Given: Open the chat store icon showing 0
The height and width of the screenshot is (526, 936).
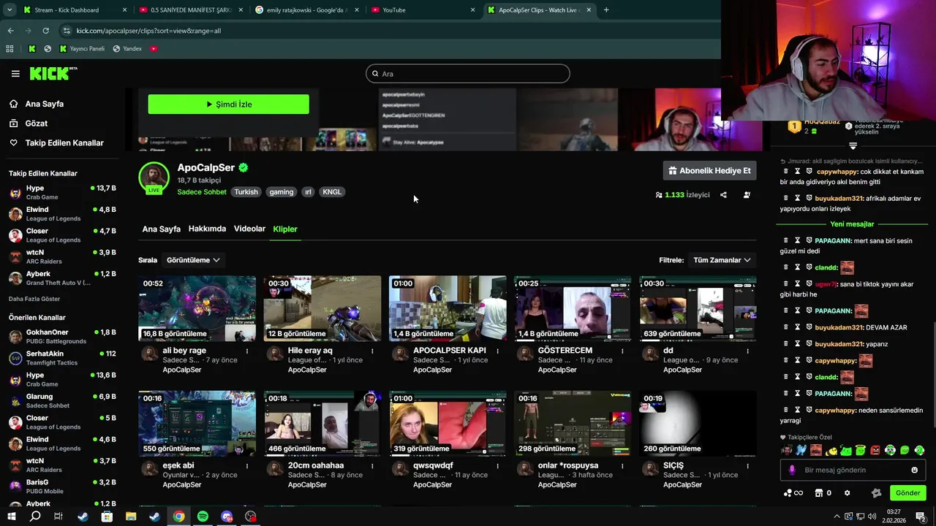Looking at the screenshot, I should coord(823,493).
